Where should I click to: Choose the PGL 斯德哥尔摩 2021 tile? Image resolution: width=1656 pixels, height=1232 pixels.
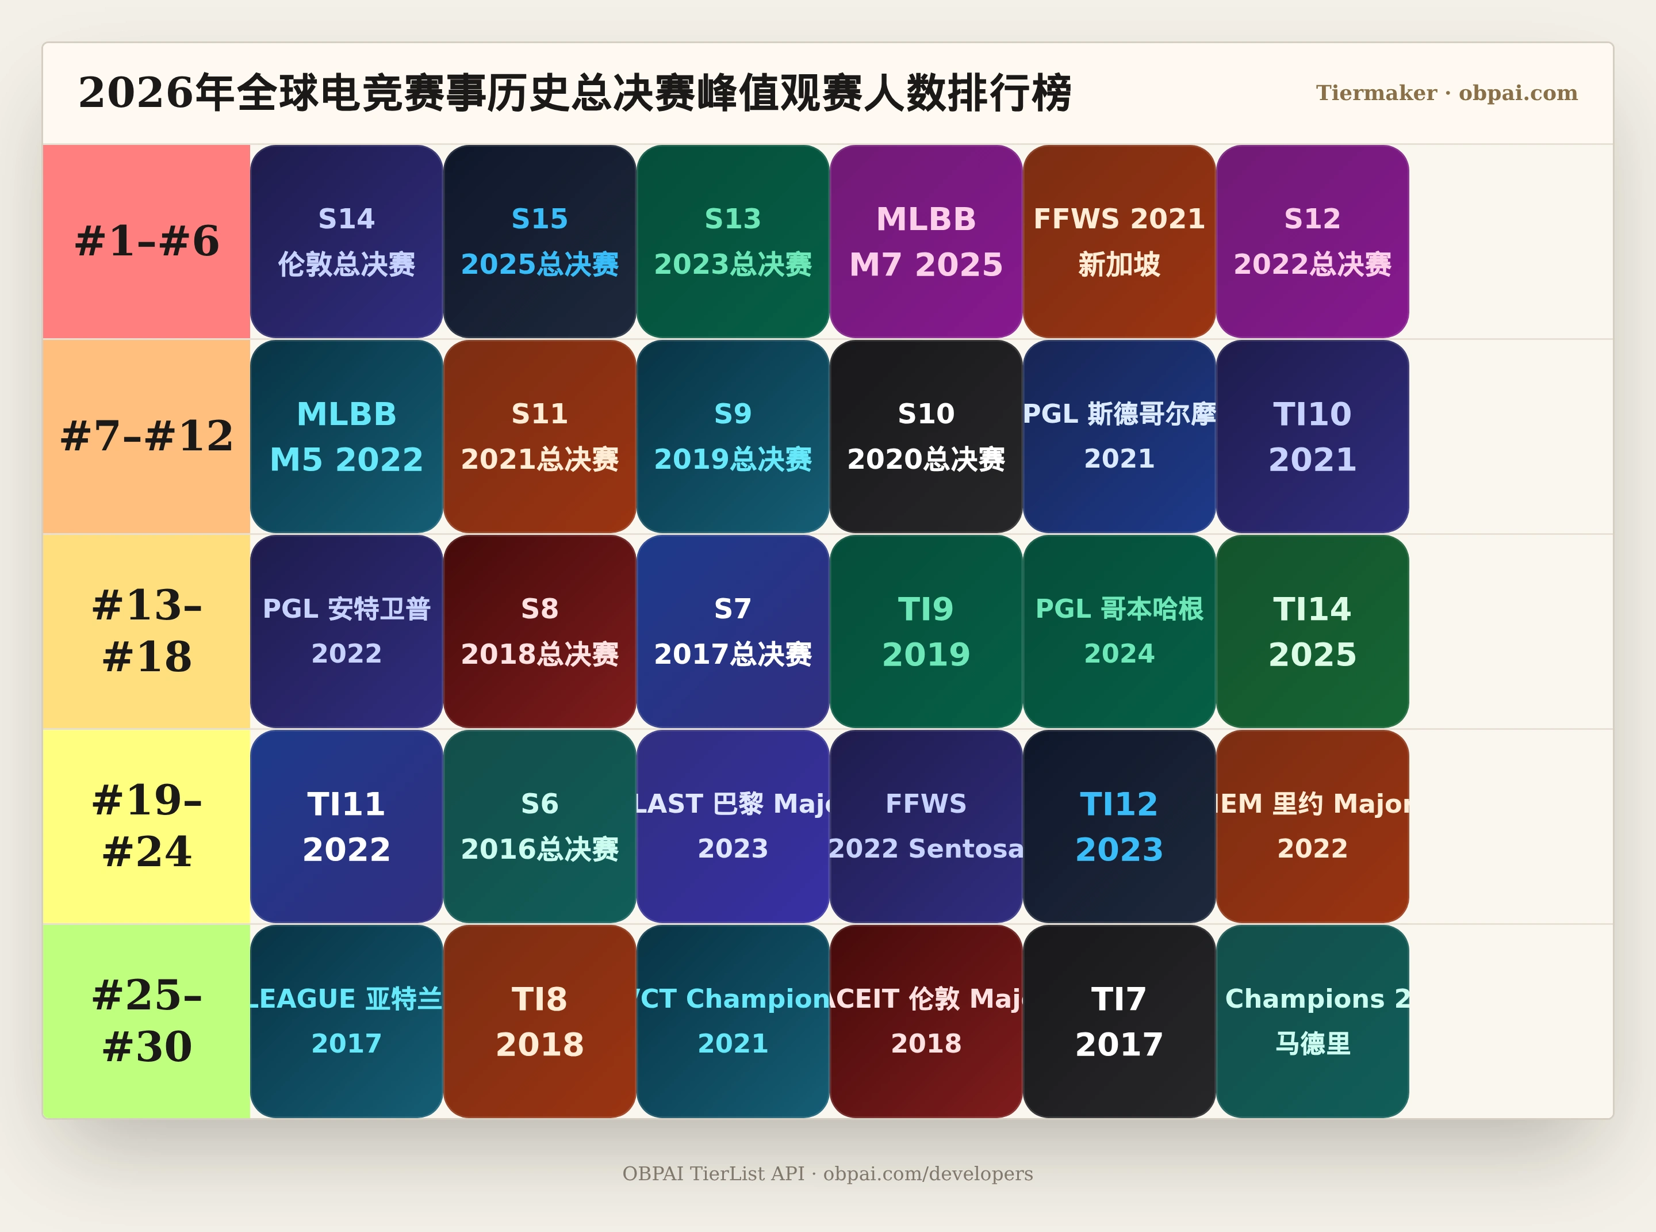tap(1119, 437)
